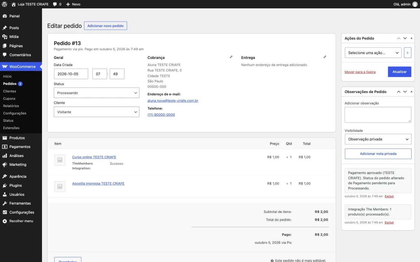Move Observações de Pedido panel up
The image size is (420, 262).
coord(399,92)
